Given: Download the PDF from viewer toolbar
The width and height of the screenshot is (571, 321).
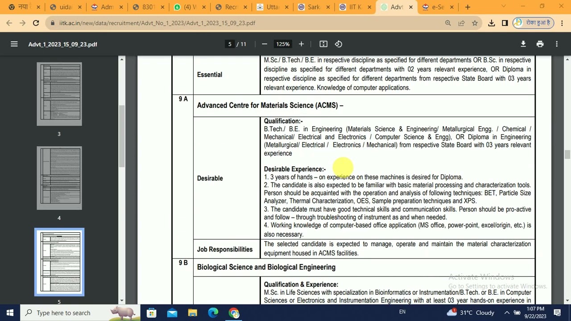Looking at the screenshot, I should (x=523, y=44).
